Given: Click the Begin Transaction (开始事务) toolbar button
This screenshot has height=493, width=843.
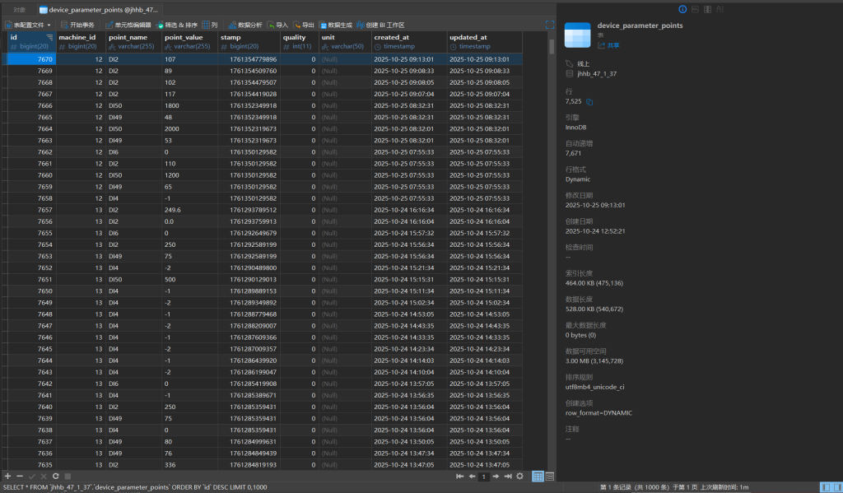Looking at the screenshot, I should (x=78, y=26).
